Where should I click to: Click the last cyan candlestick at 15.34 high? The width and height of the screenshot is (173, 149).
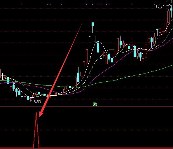[171, 10]
